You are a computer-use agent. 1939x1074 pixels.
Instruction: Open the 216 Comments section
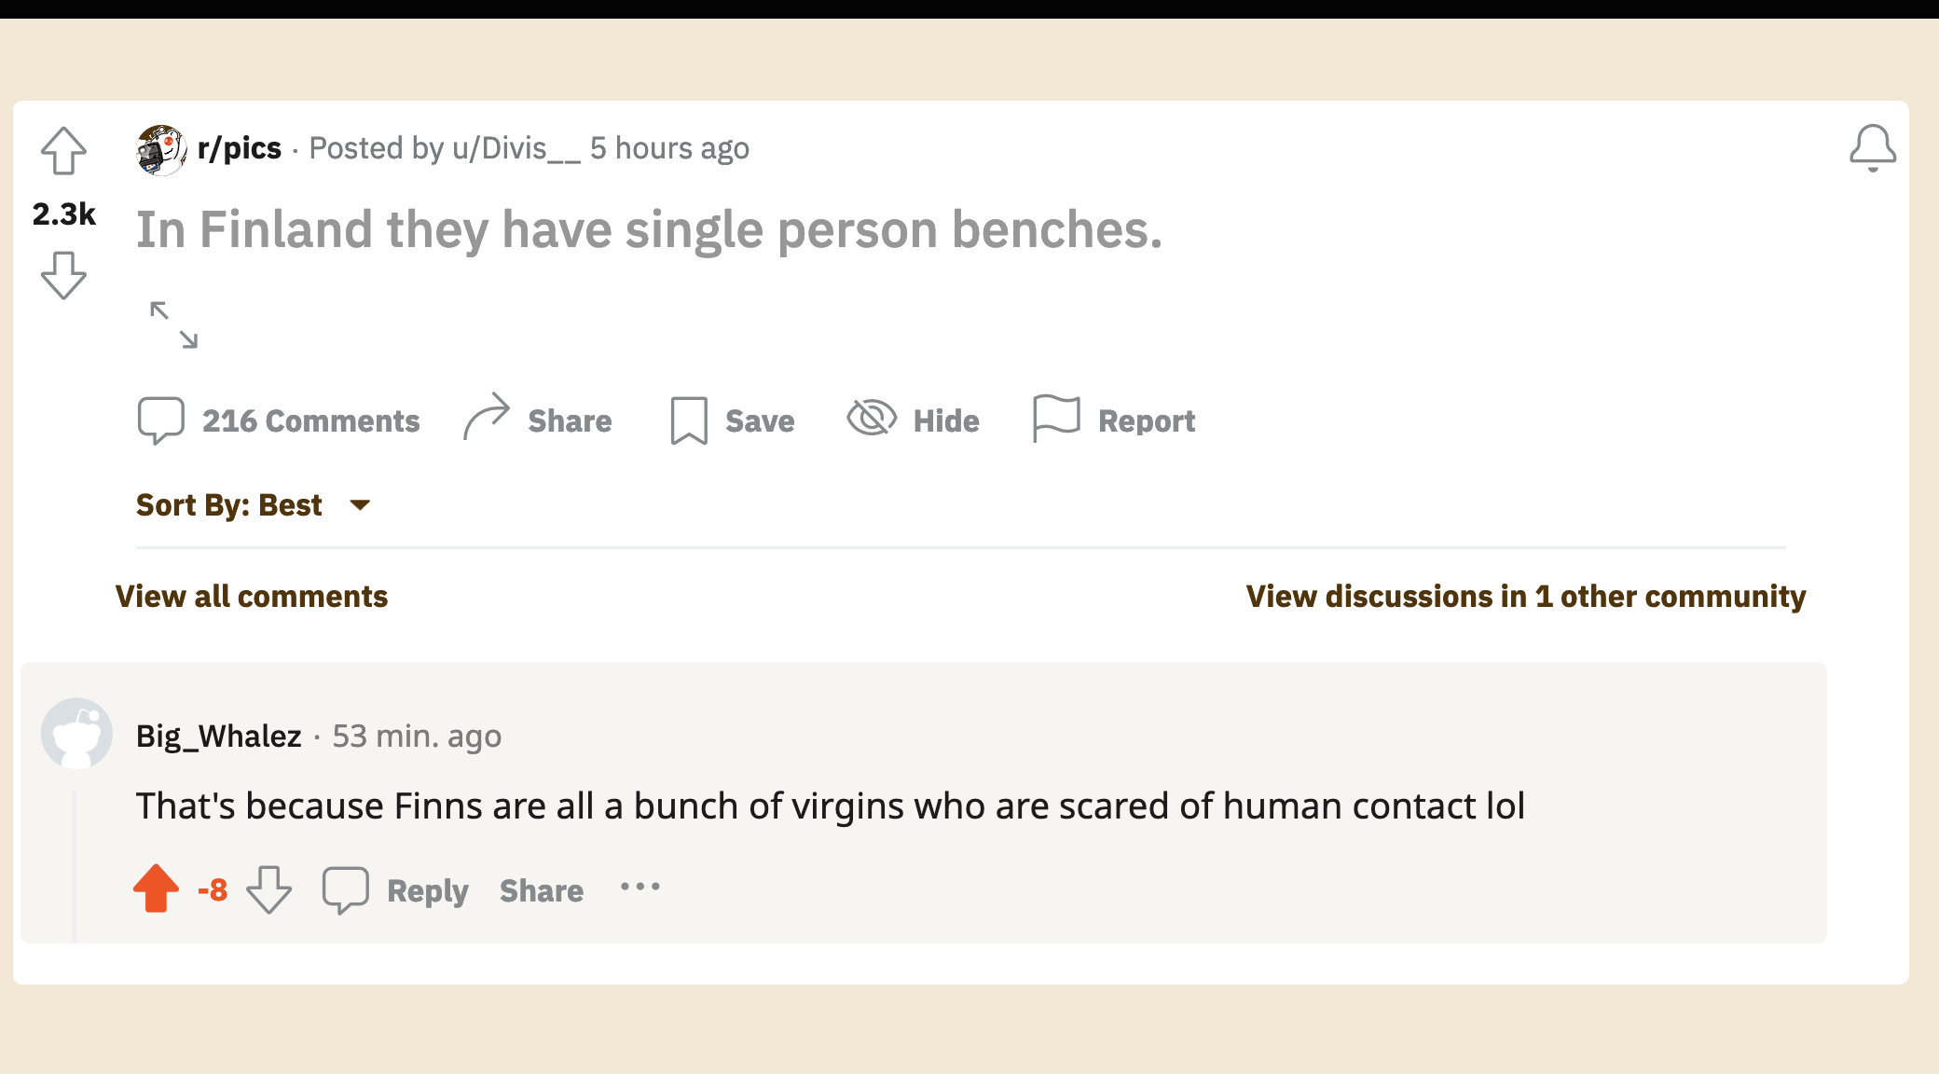(x=279, y=421)
